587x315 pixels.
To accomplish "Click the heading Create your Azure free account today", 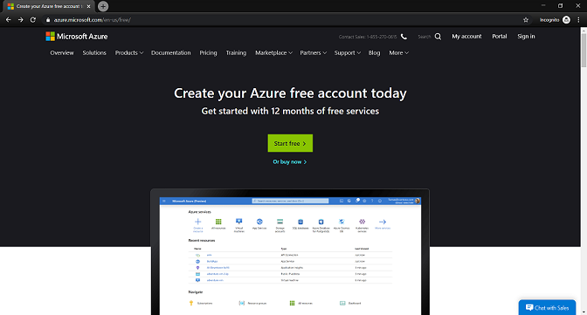I will click(x=290, y=92).
